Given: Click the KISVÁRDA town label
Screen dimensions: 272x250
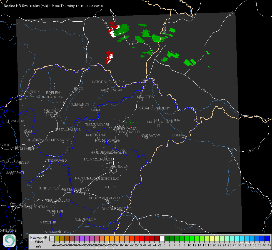Looking at the screenshot, I should tap(145, 97).
